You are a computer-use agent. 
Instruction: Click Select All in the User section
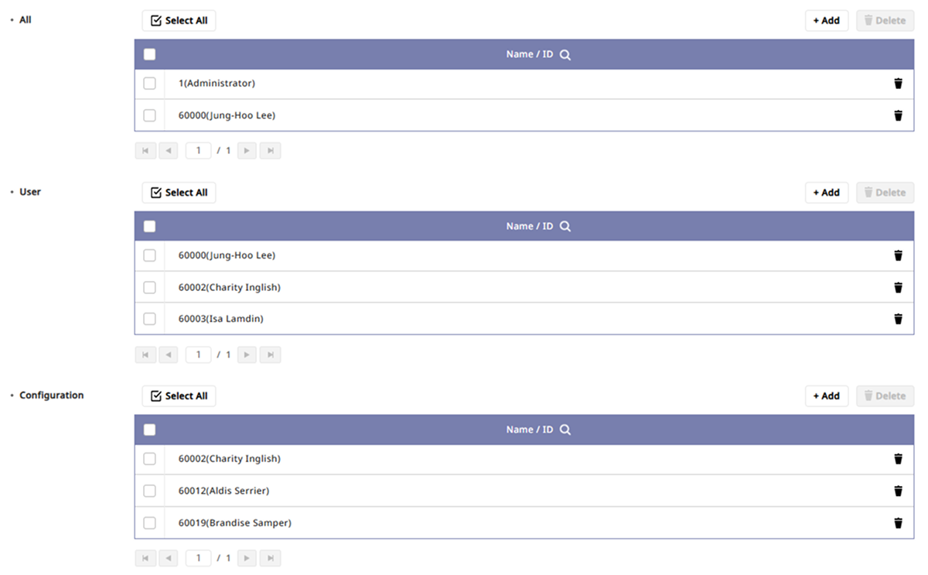click(x=179, y=193)
